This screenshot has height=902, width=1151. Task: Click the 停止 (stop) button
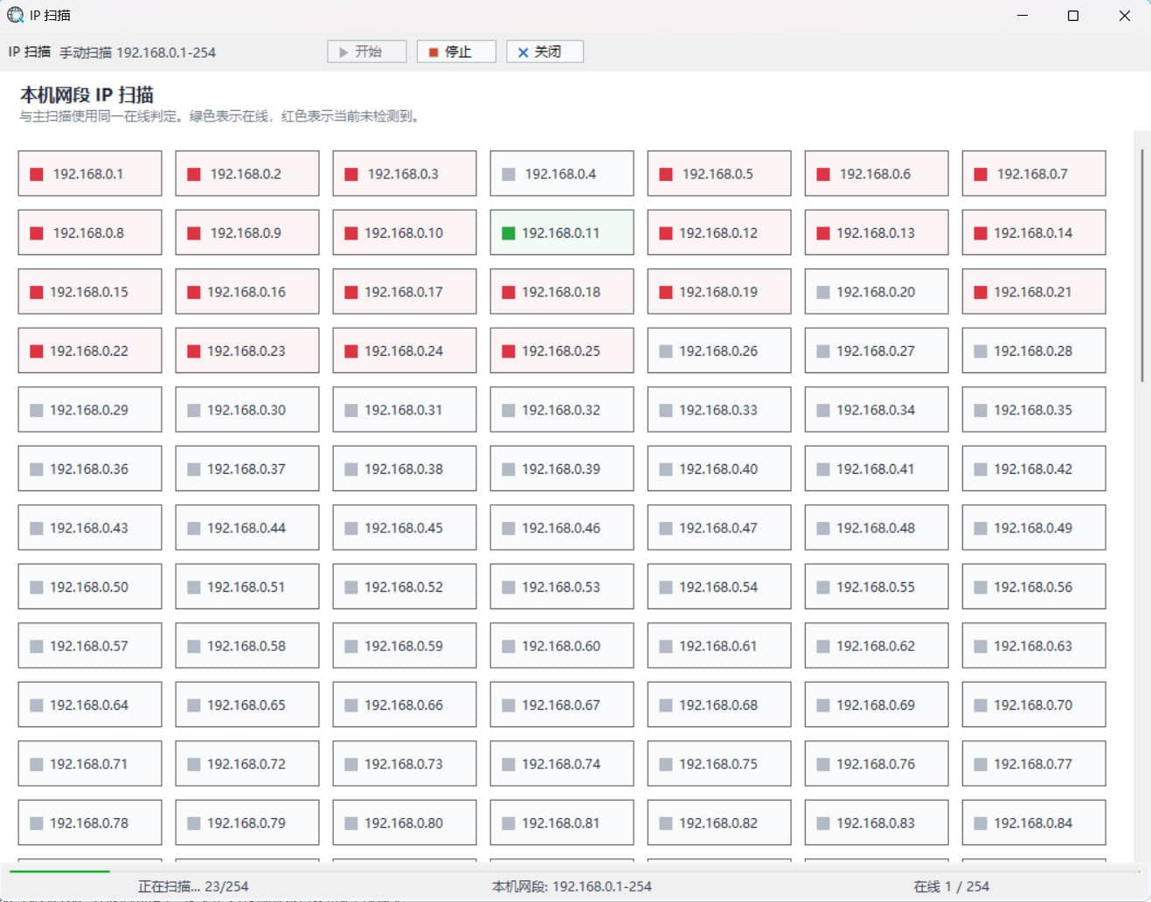[456, 52]
